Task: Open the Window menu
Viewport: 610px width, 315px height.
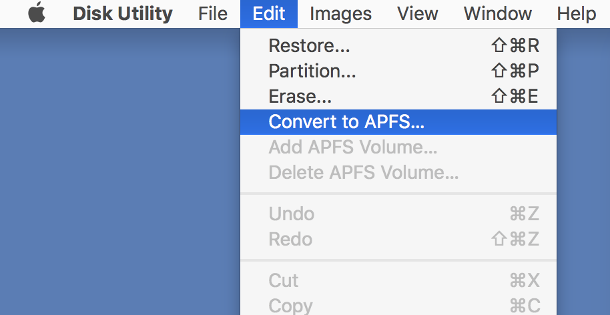Action: coord(498,14)
